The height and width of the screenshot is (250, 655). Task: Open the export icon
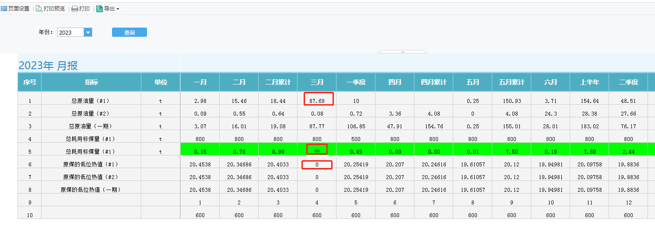pyautogui.click(x=99, y=9)
